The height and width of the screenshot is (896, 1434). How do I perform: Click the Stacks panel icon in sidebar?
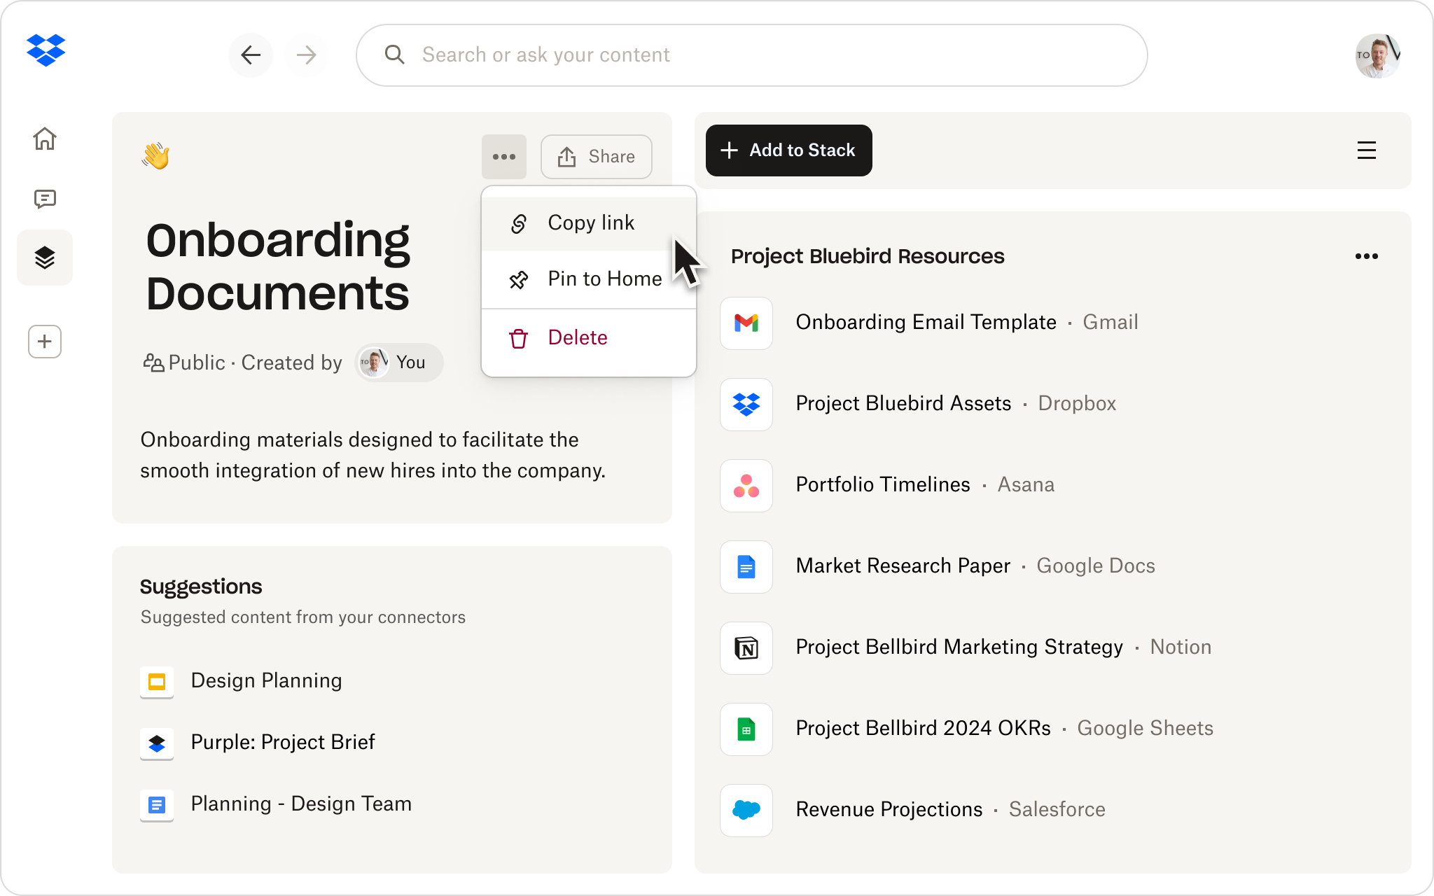tap(46, 258)
